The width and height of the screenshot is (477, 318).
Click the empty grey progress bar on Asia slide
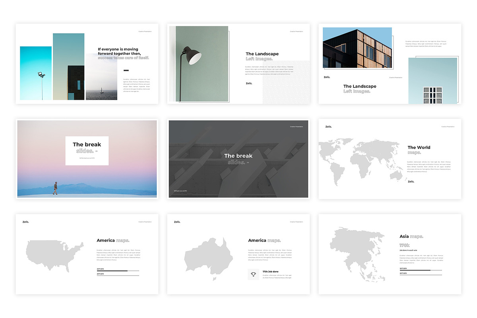421,275
